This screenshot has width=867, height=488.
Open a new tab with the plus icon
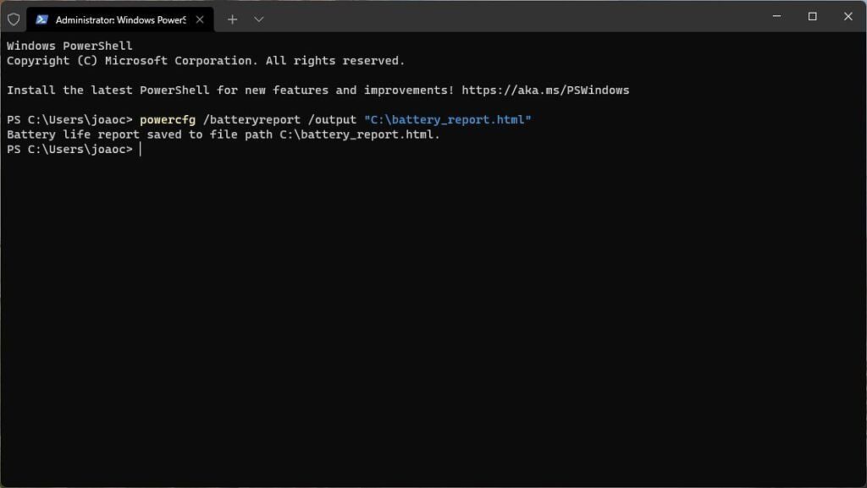coord(232,18)
